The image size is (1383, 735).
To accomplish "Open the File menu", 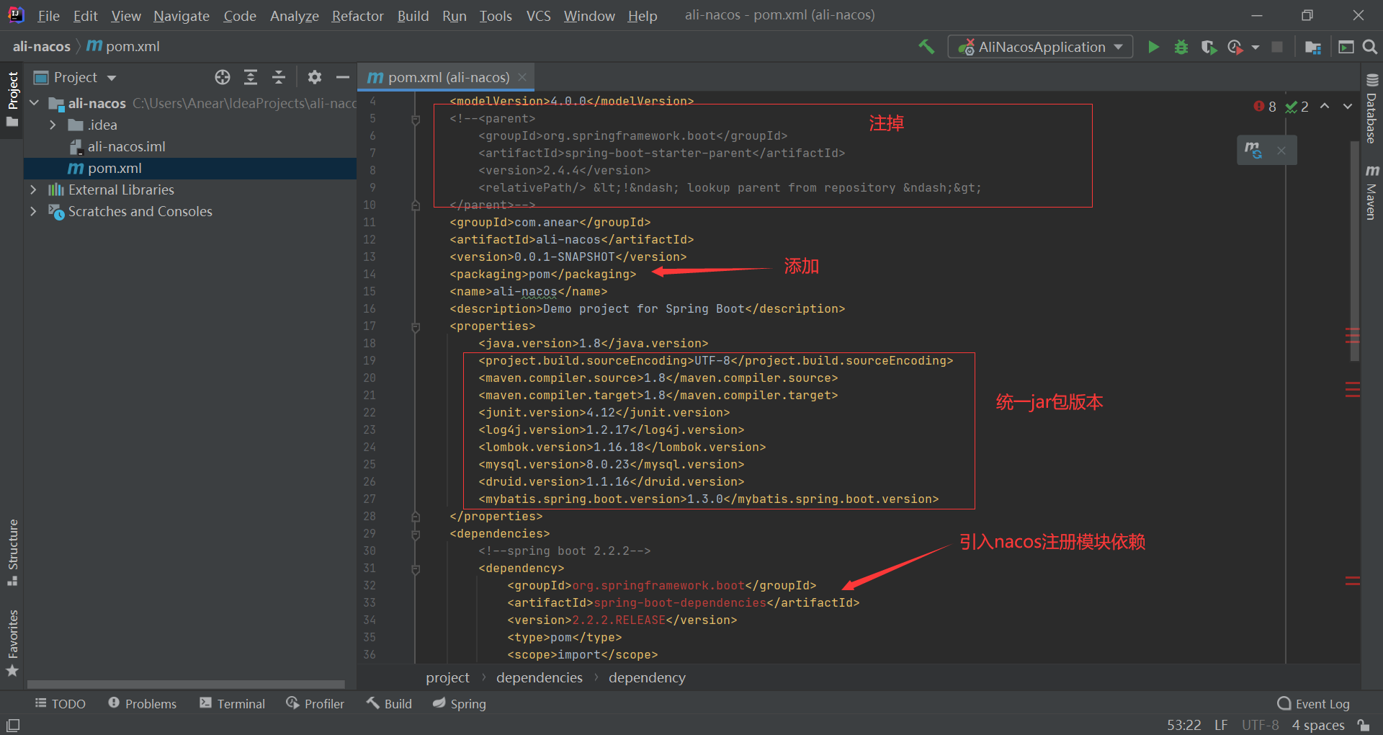I will (48, 16).
